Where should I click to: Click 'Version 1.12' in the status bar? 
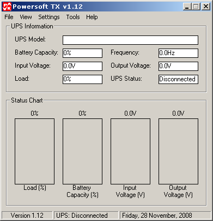point(27,216)
